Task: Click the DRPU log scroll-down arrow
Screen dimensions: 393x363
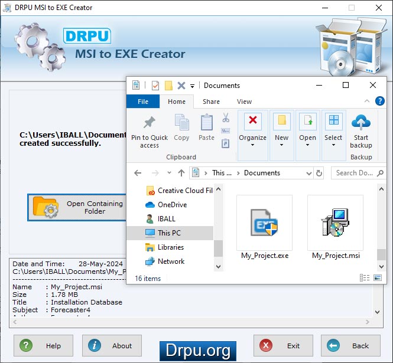Action: click(x=378, y=312)
